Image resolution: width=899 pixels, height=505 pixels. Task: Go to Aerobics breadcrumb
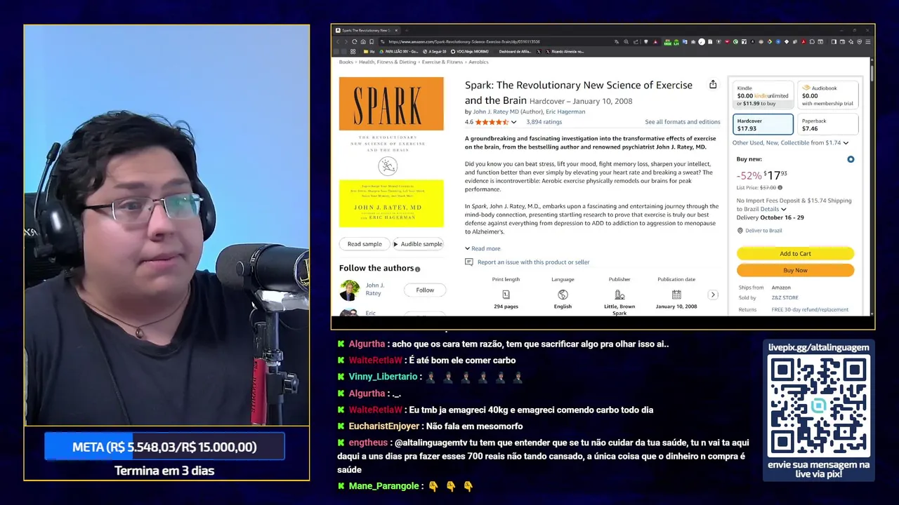coord(478,62)
